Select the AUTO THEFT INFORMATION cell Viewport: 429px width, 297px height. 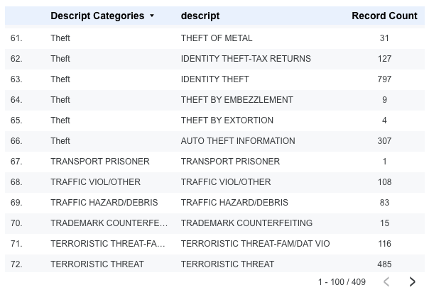pos(237,141)
